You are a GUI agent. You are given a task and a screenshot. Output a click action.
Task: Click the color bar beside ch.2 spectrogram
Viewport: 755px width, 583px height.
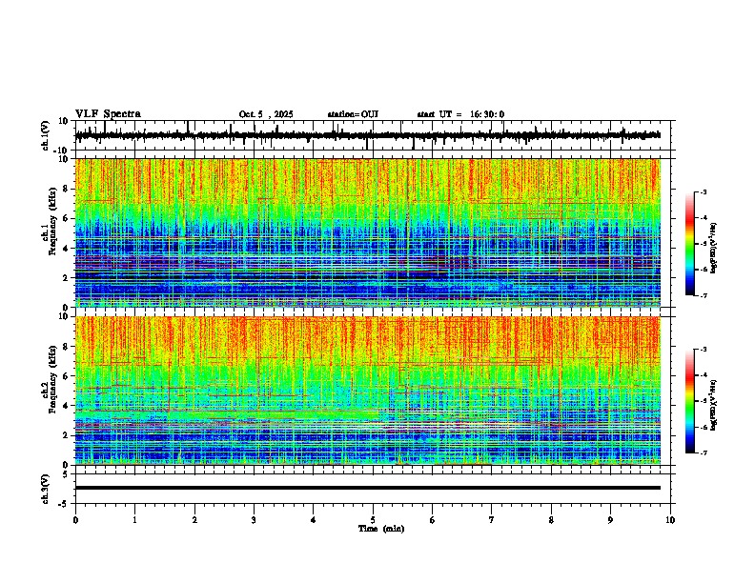coord(690,401)
